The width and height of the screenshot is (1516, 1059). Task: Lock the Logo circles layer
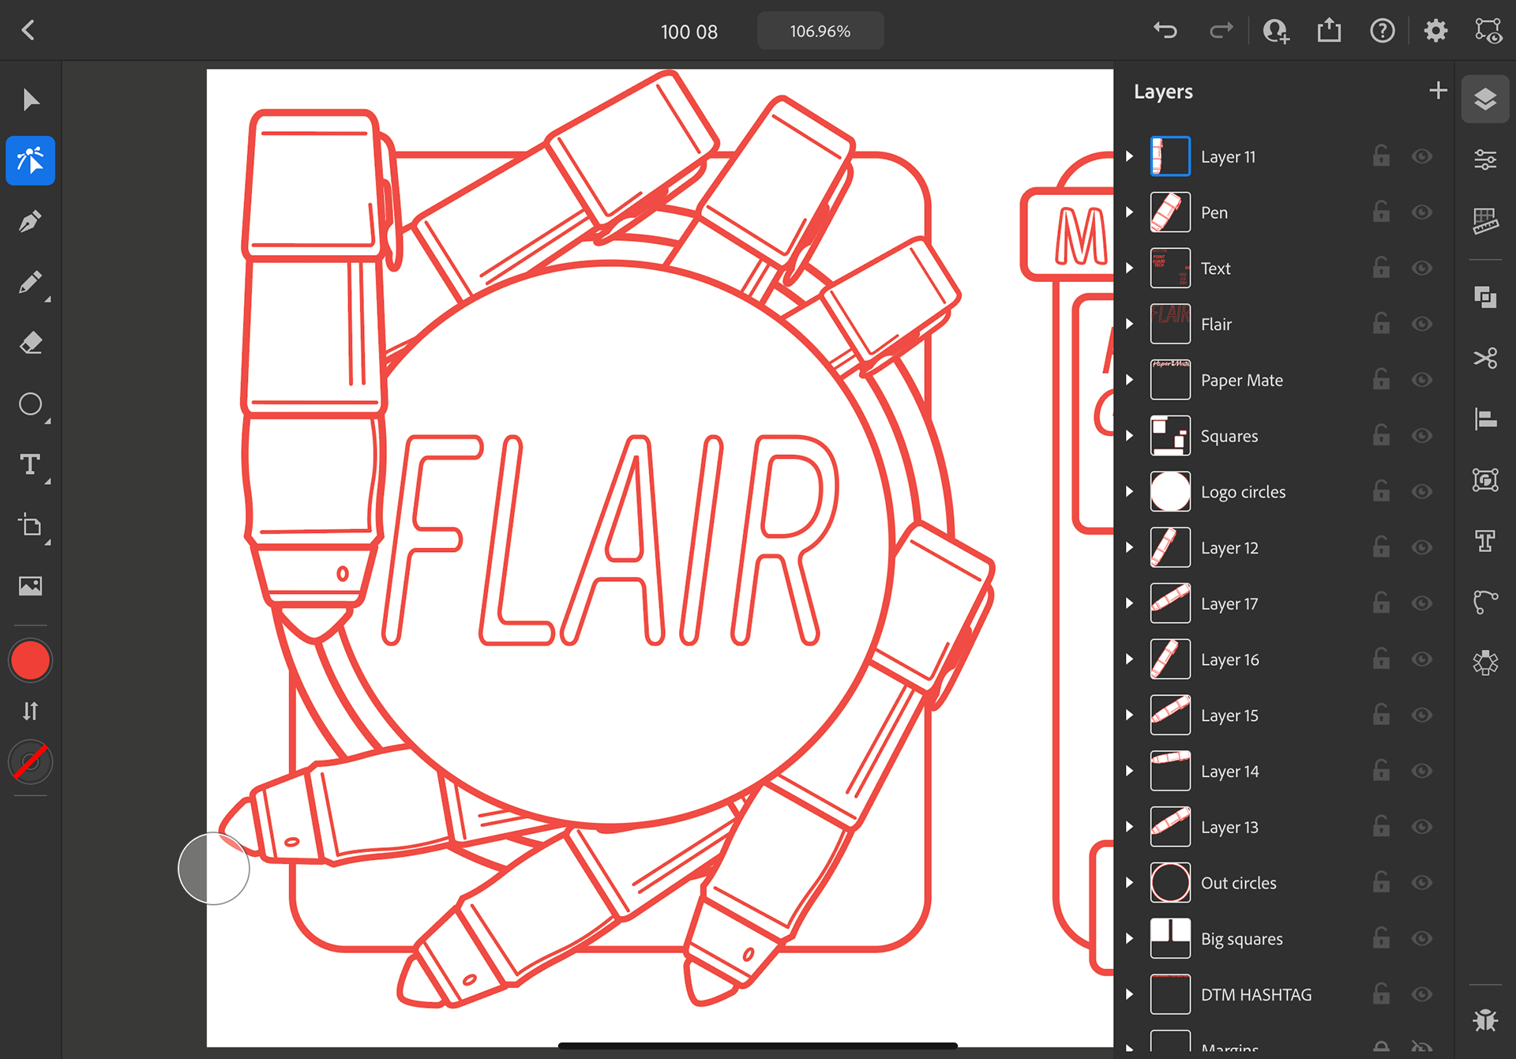click(1381, 491)
